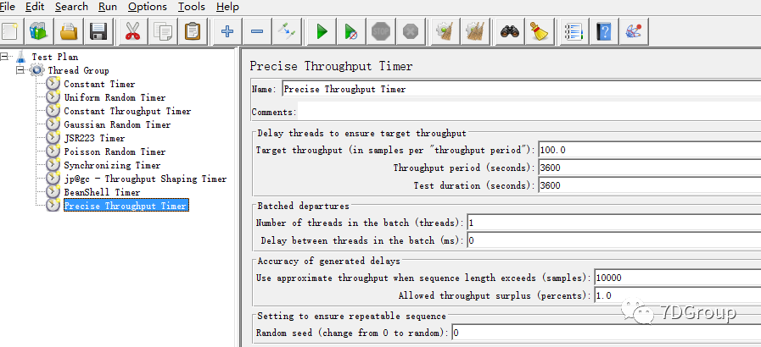Collapse all with the minus icon
Viewport: 761px width, 347px height.
click(257, 32)
